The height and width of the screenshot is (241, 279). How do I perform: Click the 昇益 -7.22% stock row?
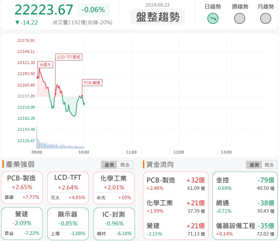22,233
